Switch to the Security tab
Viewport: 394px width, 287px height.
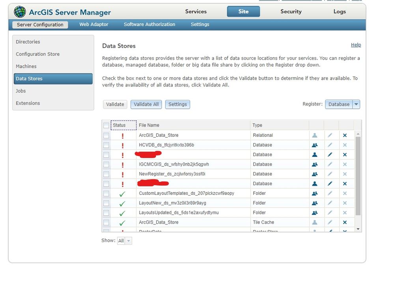[291, 11]
